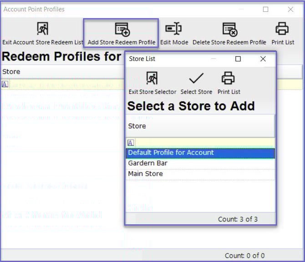Click Add Store Redeem Profile icon
Screen dimensions: 305x262
click(x=122, y=30)
